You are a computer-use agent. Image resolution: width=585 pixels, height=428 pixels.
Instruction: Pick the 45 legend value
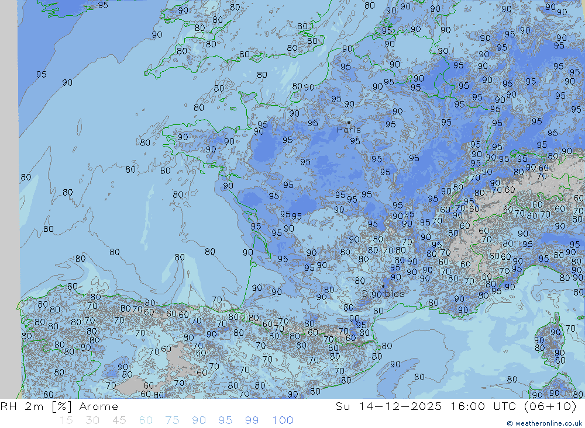click(119, 420)
